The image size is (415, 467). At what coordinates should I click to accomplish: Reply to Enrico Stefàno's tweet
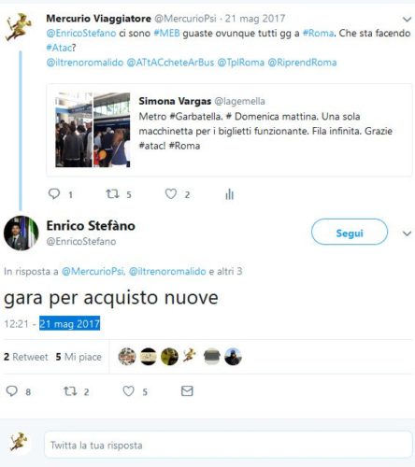click(x=12, y=391)
